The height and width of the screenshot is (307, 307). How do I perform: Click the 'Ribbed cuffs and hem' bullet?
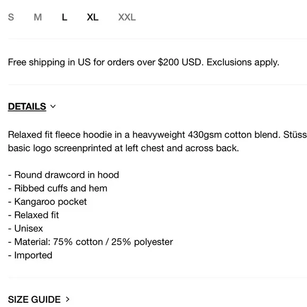(58, 188)
